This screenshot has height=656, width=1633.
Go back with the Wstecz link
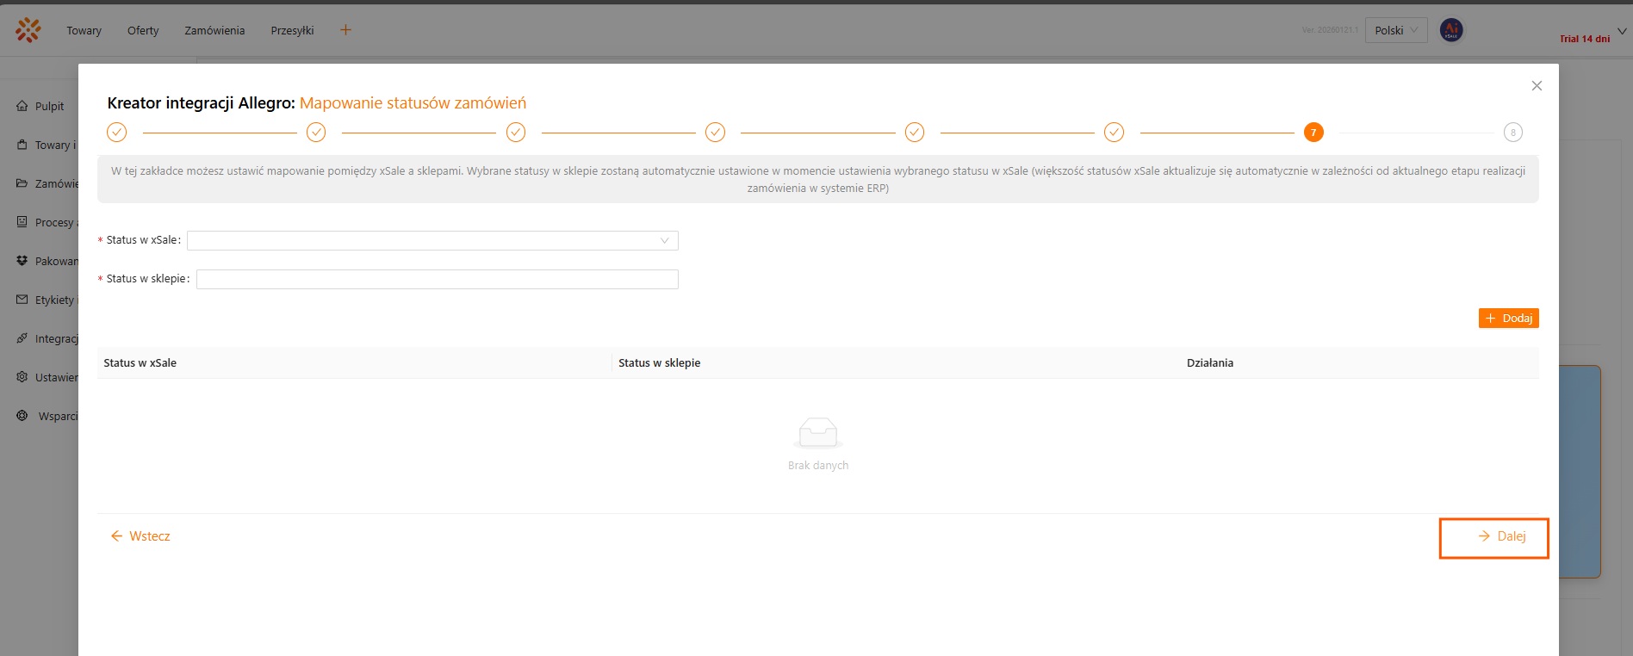point(140,536)
